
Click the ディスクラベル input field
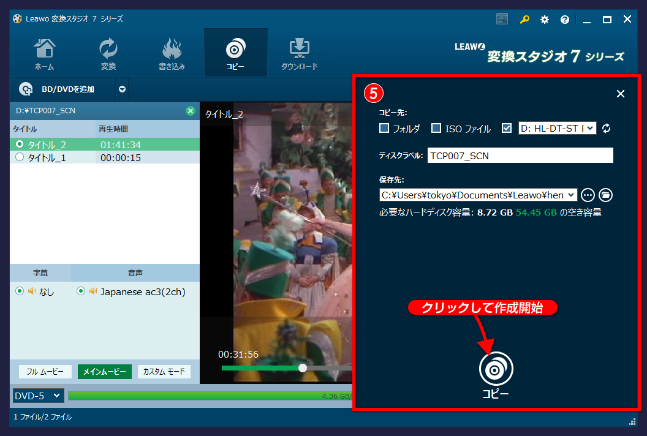pyautogui.click(x=520, y=156)
